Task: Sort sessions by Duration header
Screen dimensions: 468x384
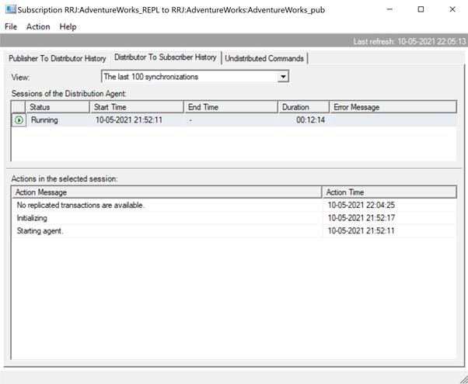Action: [303, 107]
